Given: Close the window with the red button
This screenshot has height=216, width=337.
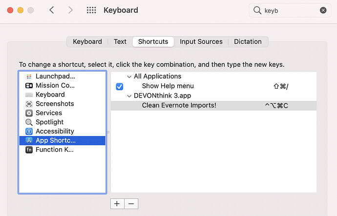Looking at the screenshot, I should pyautogui.click(x=10, y=10).
